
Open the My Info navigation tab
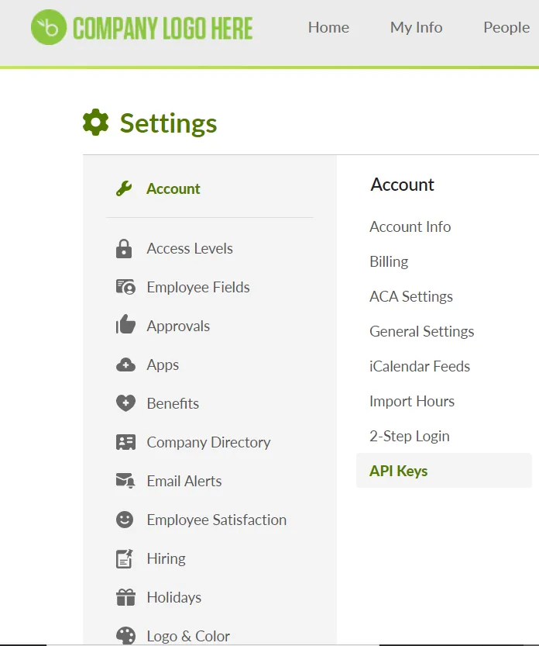416,27
